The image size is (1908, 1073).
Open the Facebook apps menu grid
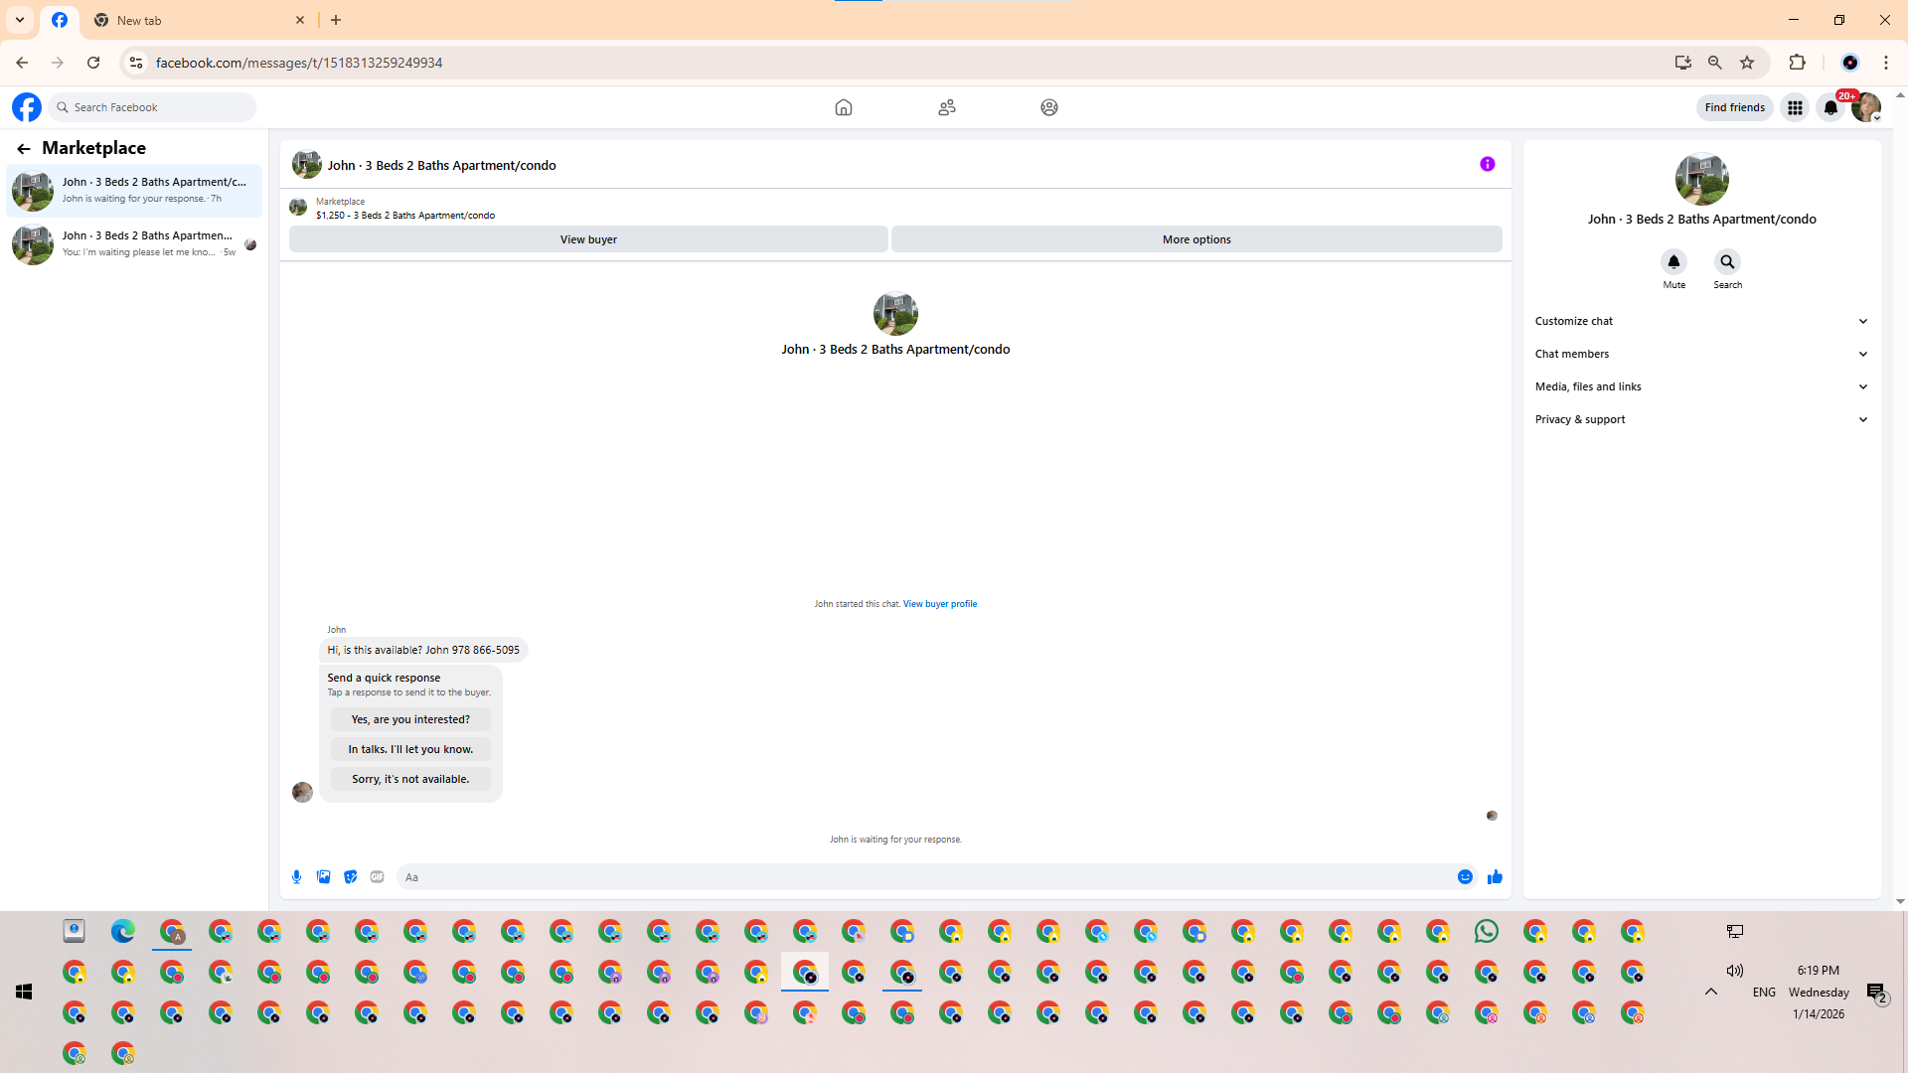pyautogui.click(x=1795, y=107)
